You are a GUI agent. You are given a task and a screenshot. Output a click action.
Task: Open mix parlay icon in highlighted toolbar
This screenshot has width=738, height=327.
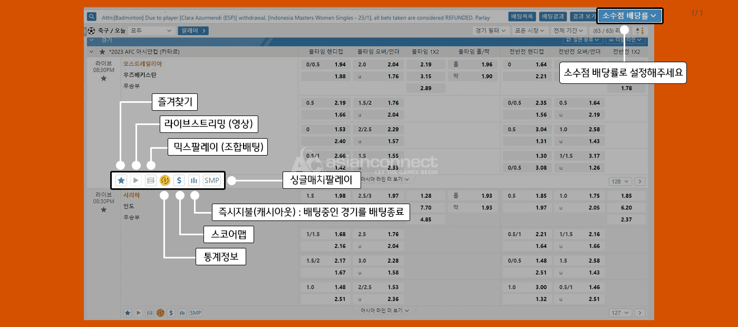pos(151,180)
